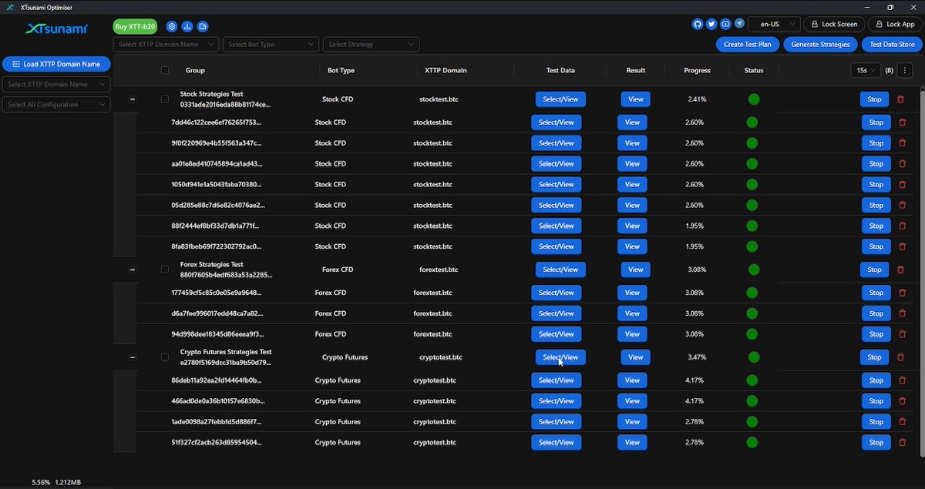Click the Progress column header
925x489 pixels.
coord(697,70)
